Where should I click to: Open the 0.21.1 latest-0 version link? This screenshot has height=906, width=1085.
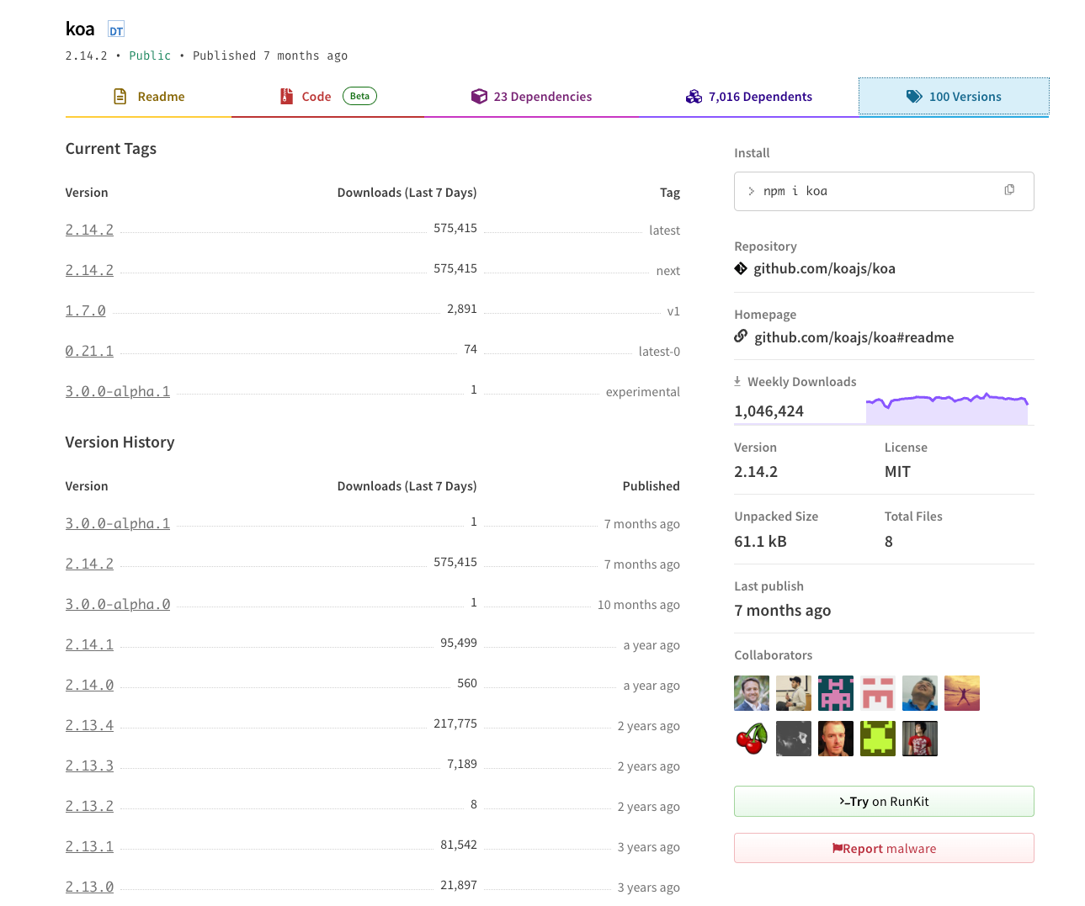tap(89, 351)
